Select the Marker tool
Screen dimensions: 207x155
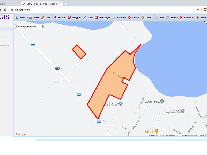coord(60,18)
